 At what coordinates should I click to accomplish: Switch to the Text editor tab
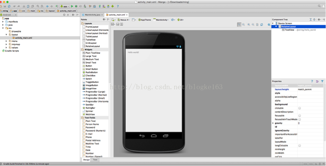[95, 160]
